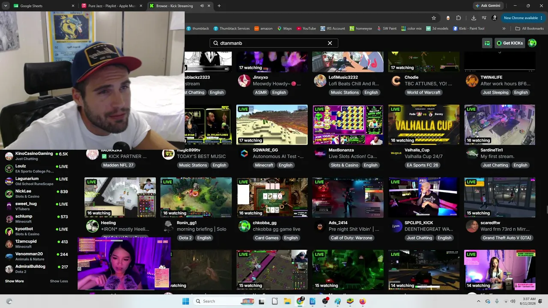Viewport: 548px width, 308px height.
Task: Click the scaredftw channel avatar
Action: (x=472, y=226)
